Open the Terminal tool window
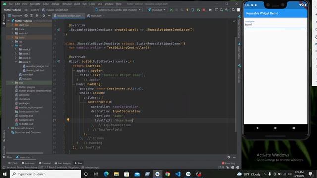This screenshot has height=178, width=317. [45, 163]
